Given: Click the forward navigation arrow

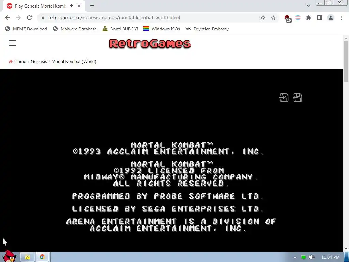Looking at the screenshot, I should [x=18, y=18].
